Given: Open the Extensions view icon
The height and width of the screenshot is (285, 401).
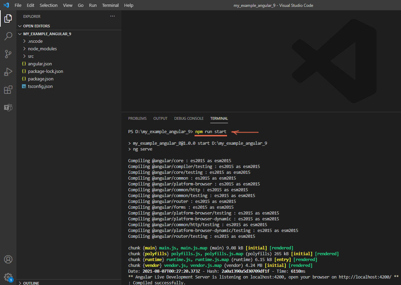Looking at the screenshot, I should click(8, 90).
